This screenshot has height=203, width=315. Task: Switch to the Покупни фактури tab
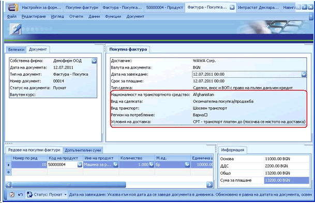coord(82,7)
